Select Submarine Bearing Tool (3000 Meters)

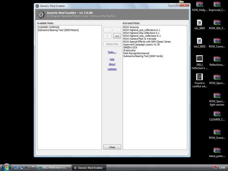58,30
